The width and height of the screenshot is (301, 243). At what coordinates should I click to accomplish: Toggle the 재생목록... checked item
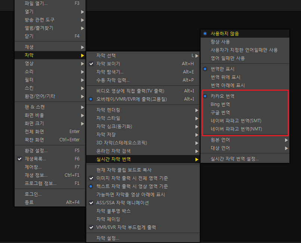pyautogui.click(x=50, y=159)
